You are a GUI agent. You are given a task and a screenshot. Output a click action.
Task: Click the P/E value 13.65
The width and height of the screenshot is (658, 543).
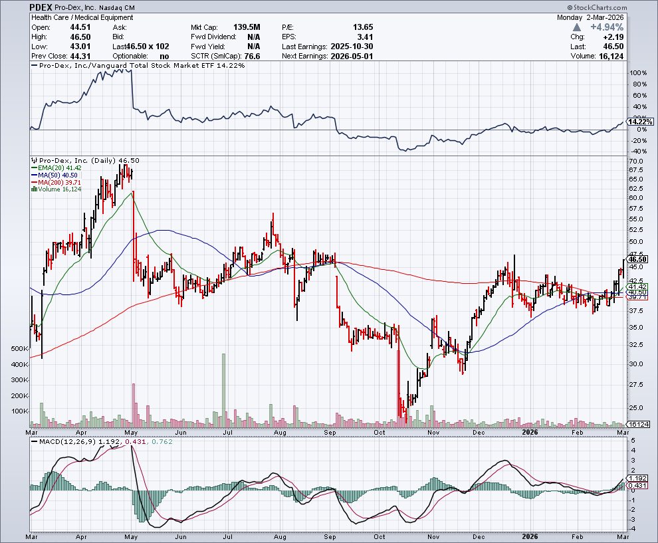363,27
